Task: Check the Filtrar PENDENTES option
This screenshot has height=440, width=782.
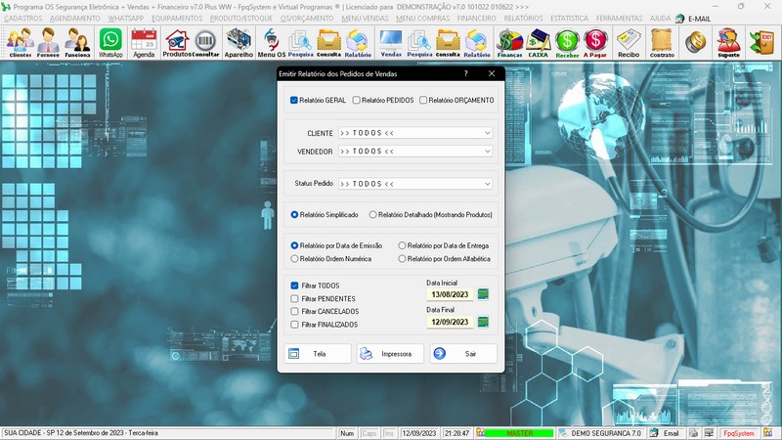Action: [295, 298]
